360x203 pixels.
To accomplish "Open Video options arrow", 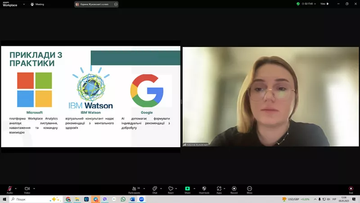I will pos(34,189).
